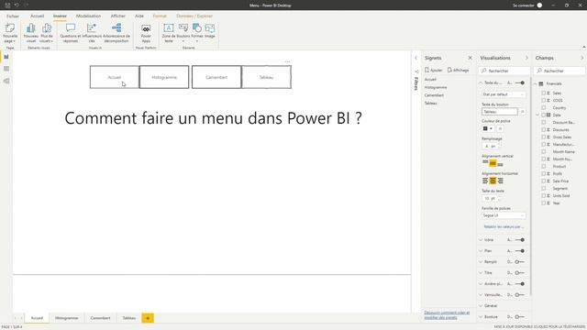Click the Image insert icon
The image size is (587, 330).
click(x=210, y=28)
